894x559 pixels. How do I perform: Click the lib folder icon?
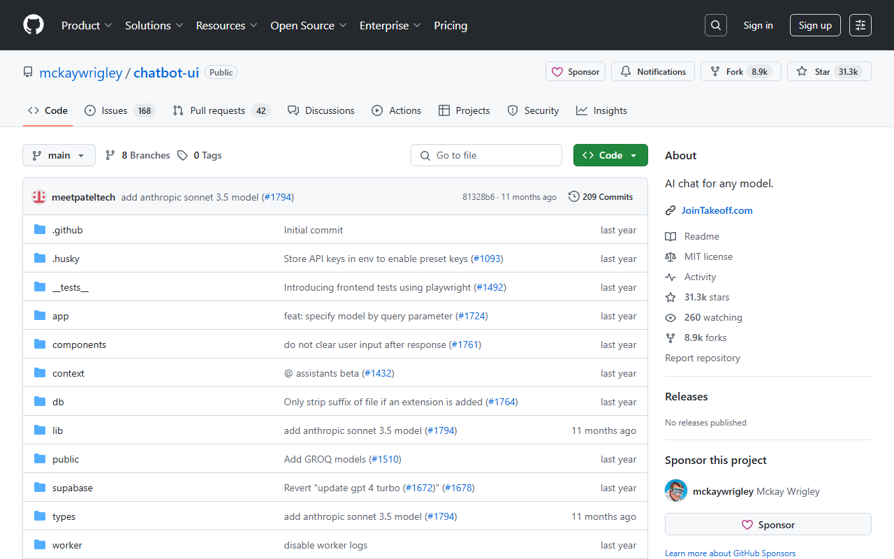[x=40, y=430]
